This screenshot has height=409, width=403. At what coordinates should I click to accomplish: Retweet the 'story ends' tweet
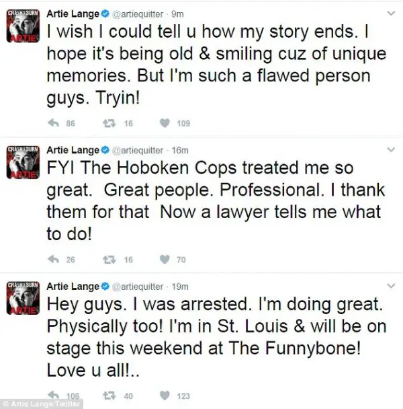point(109,123)
